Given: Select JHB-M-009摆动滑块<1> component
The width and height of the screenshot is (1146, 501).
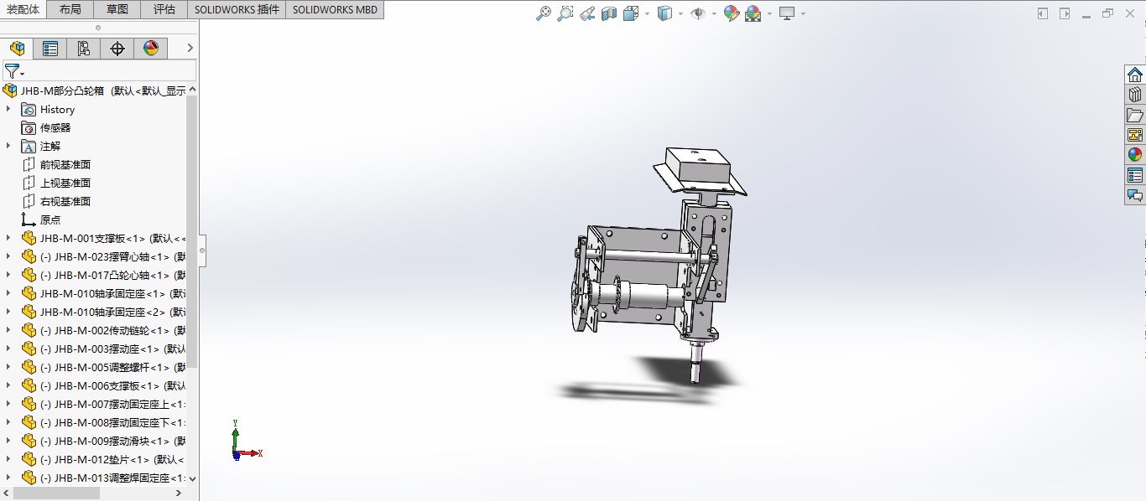Looking at the screenshot, I should click(104, 441).
